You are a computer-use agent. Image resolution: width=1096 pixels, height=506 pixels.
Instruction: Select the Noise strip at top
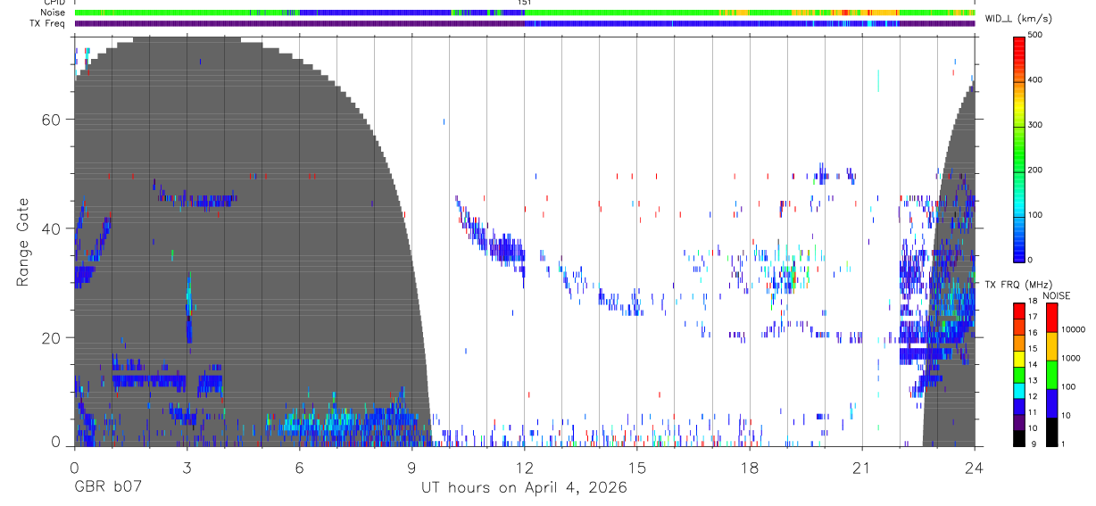coord(525,12)
